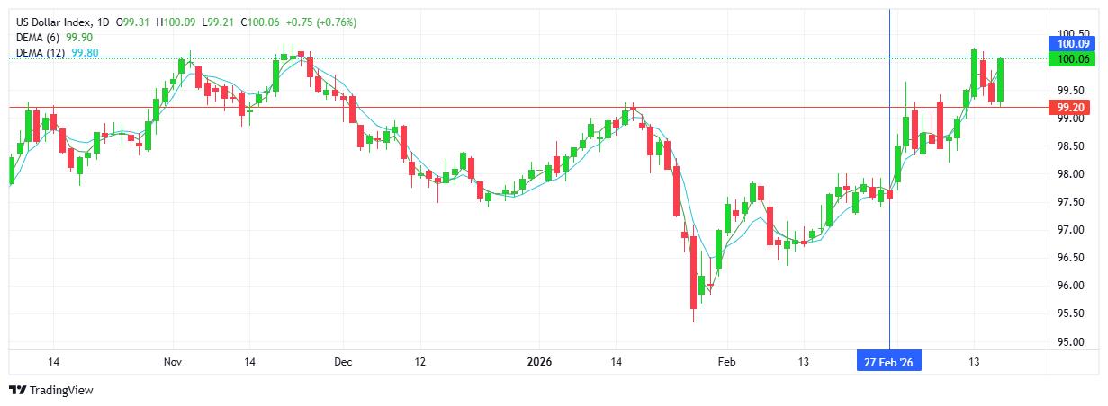Viewport: 1108px width, 406px height.
Task: Click the 27 Feb '26 date label
Action: click(888, 361)
